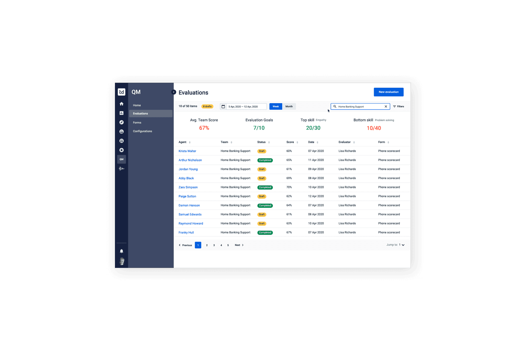Click the New evaluation button
Viewport: 525px width, 350px height.
click(388, 92)
